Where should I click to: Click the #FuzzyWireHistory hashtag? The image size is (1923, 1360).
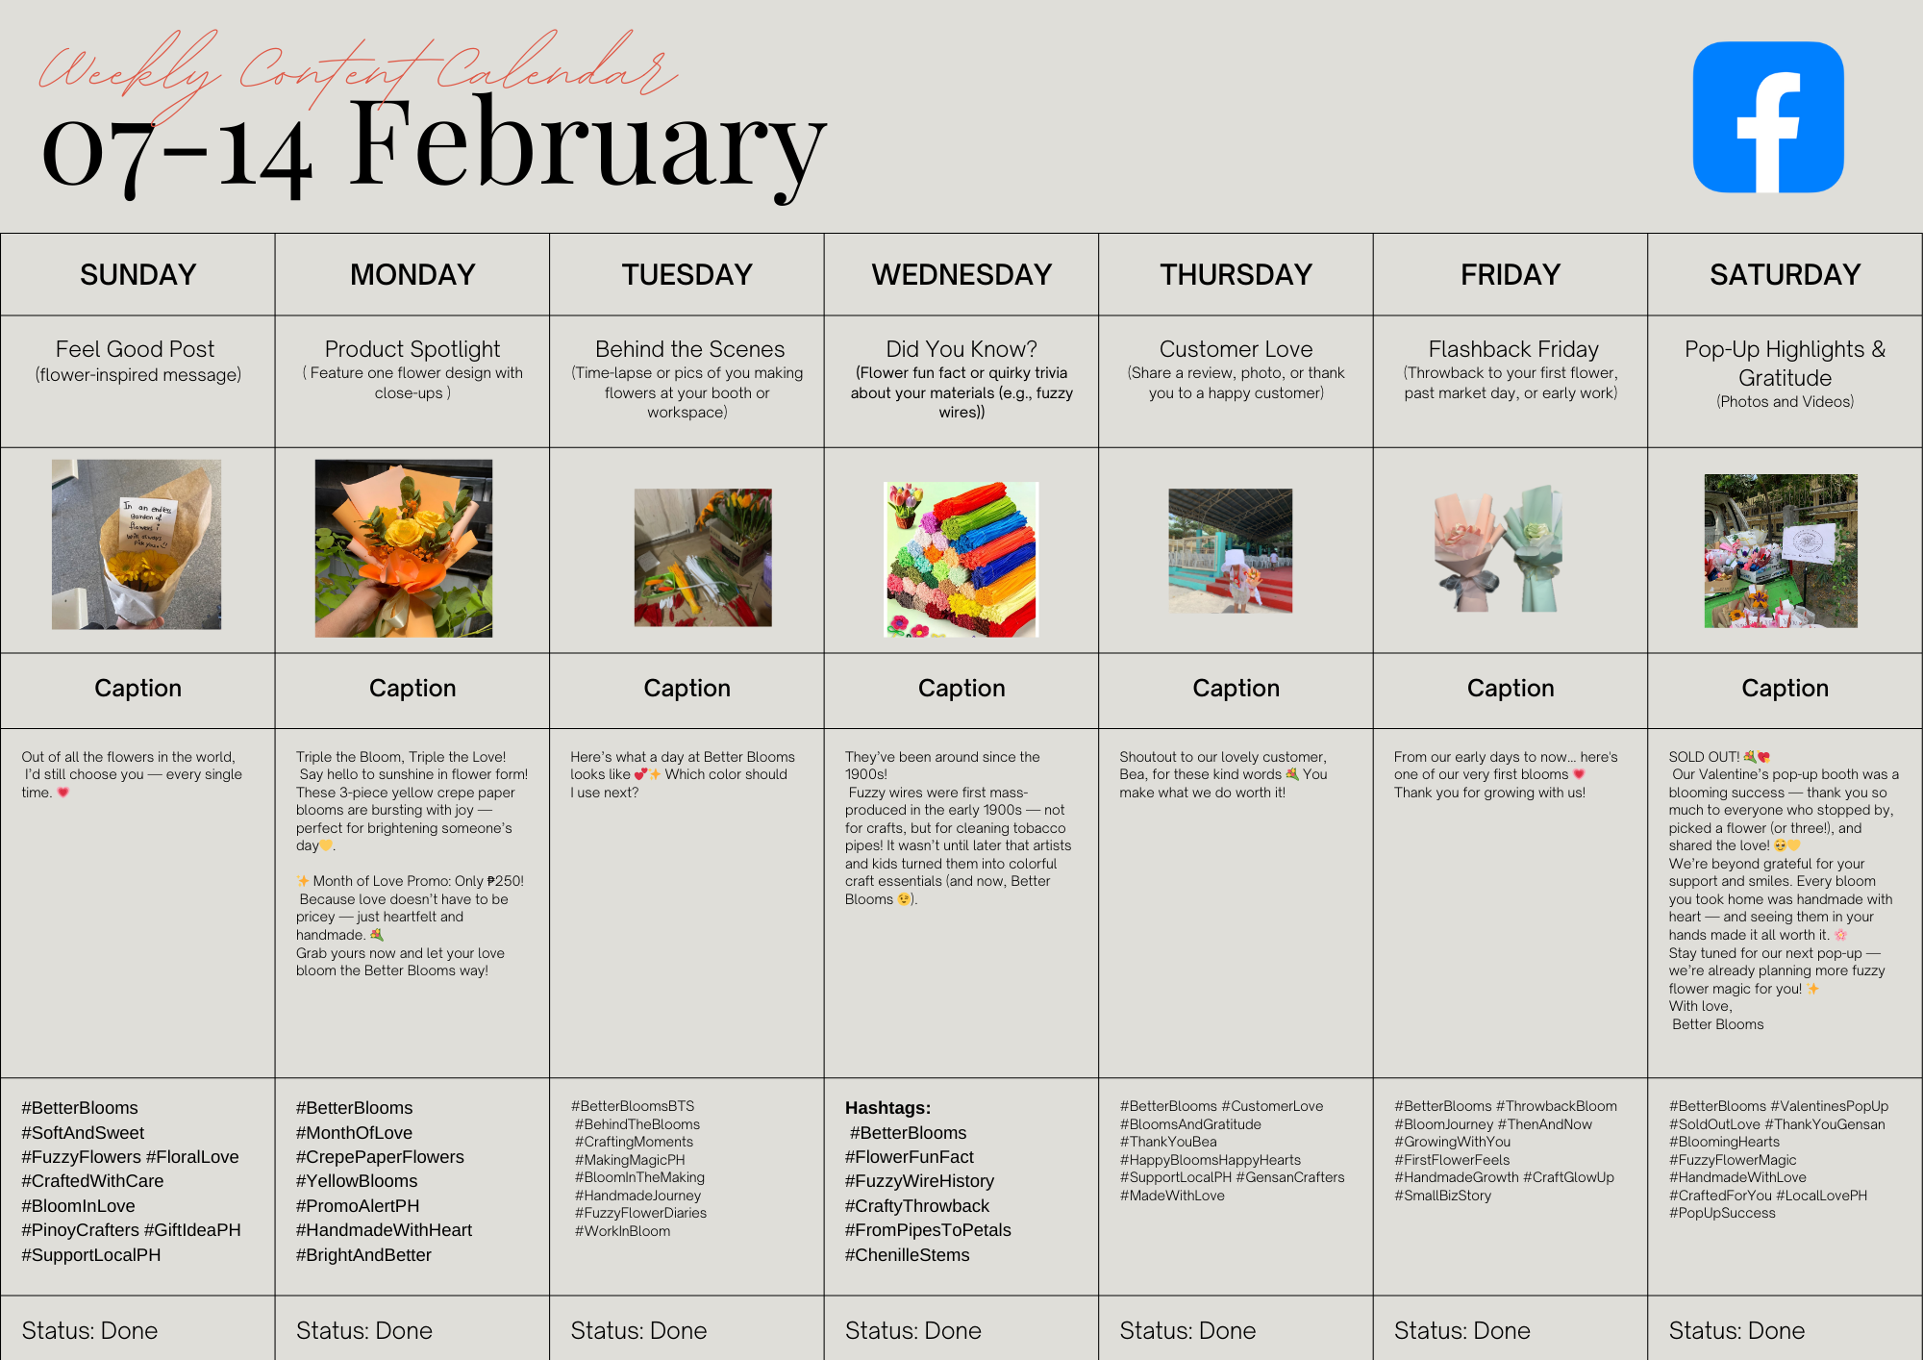point(919,1181)
